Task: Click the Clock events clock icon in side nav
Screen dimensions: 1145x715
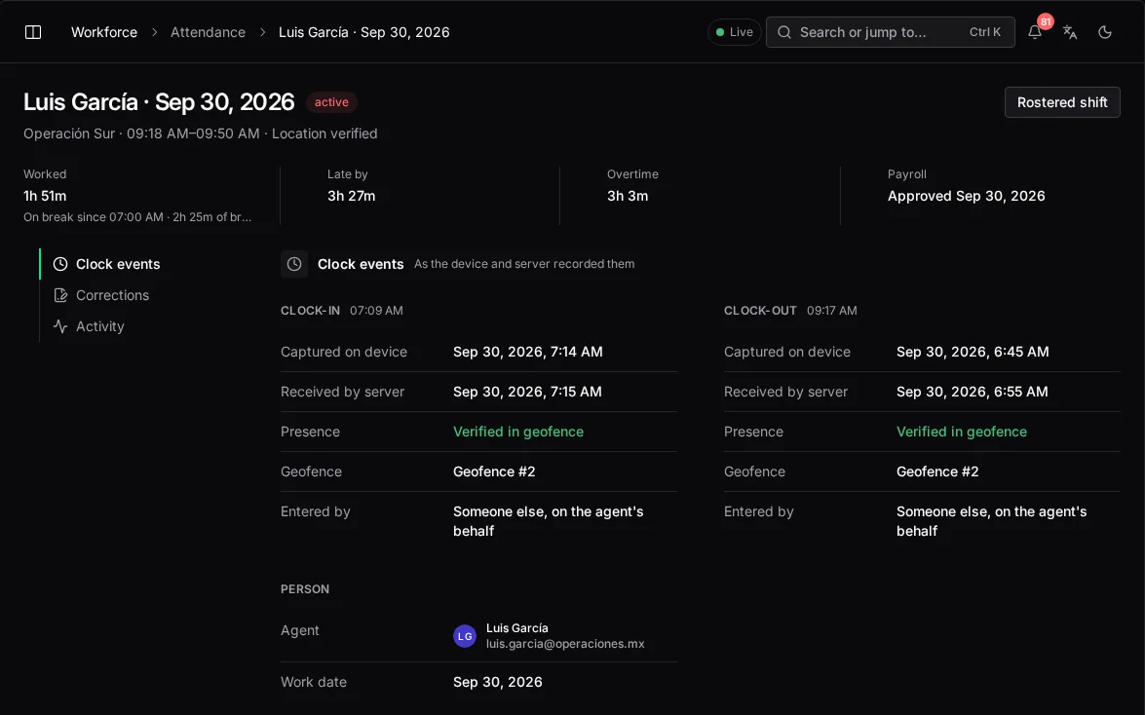Action: tap(60, 264)
